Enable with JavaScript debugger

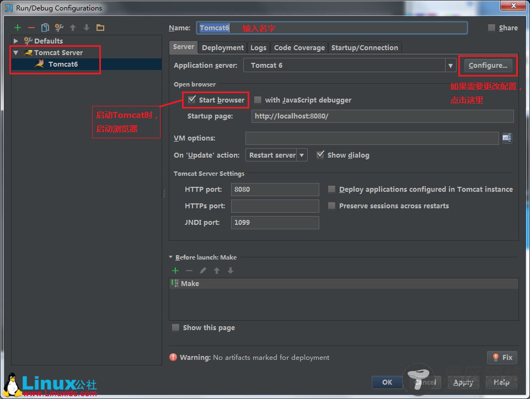pos(258,100)
